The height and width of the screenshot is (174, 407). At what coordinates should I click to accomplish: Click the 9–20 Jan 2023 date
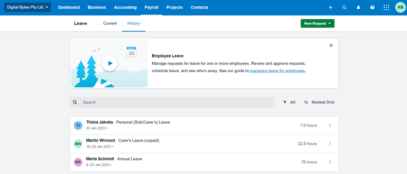(98, 165)
